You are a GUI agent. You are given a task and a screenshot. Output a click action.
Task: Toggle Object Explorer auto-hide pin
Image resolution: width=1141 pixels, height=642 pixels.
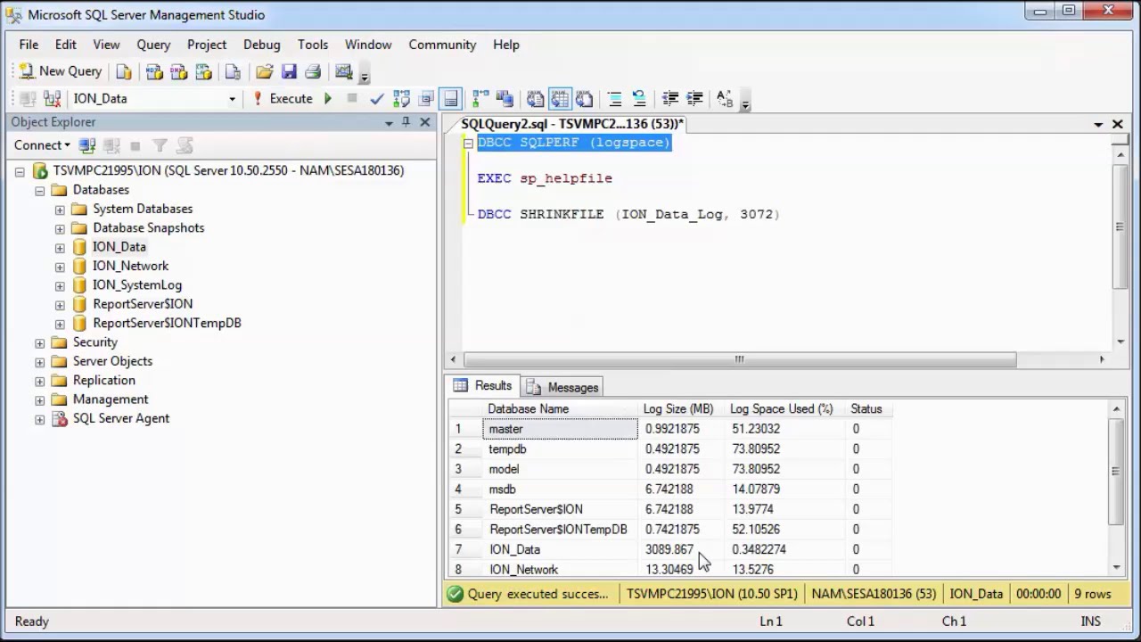point(406,122)
